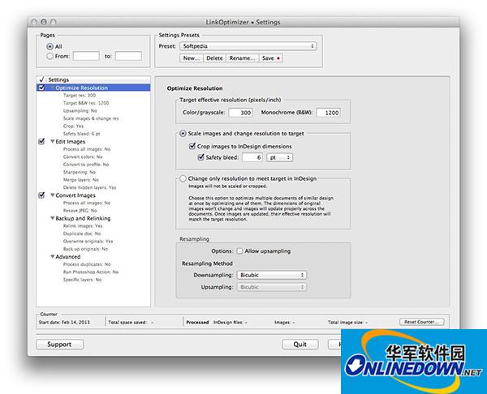Open the Safety bleed unit dropdown (pt)
The image size is (487, 394).
point(279,157)
